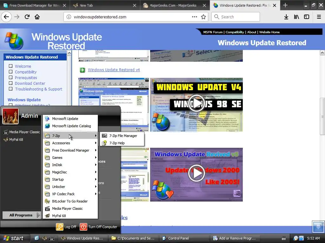Viewport: 325px width, 243px height.
Task: Click the BitLocker To Go Reader keys icon
Action: click(48, 201)
